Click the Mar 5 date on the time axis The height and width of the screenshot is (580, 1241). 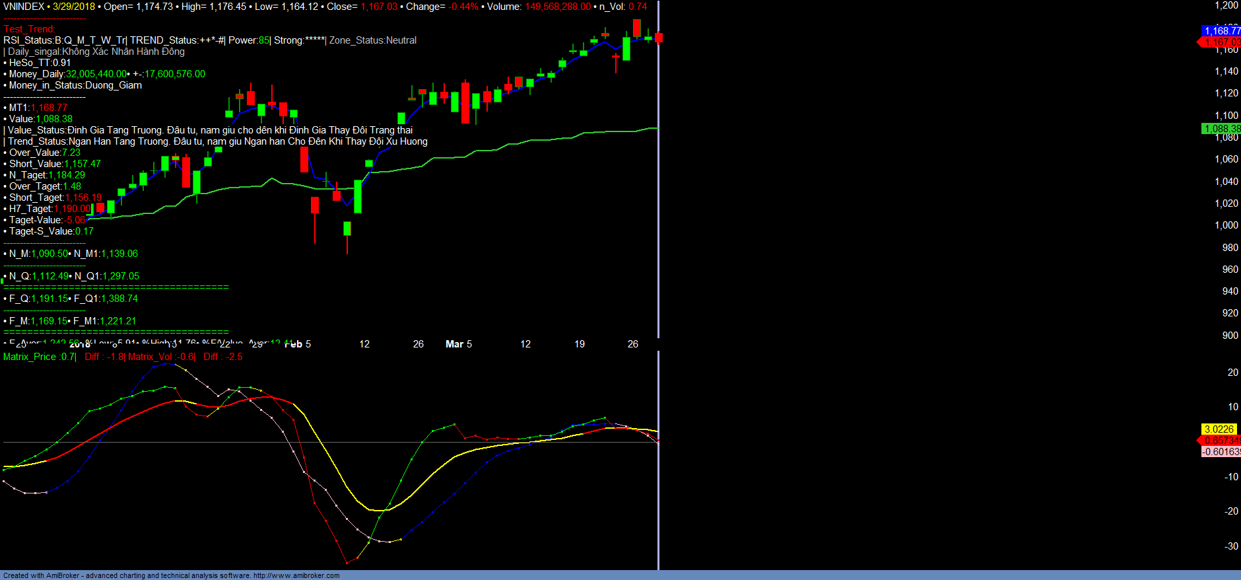click(459, 344)
